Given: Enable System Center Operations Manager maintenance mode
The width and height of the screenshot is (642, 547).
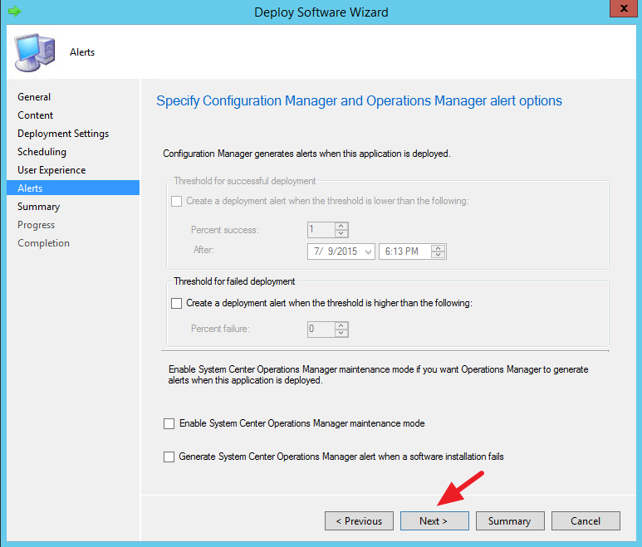Looking at the screenshot, I should click(169, 423).
